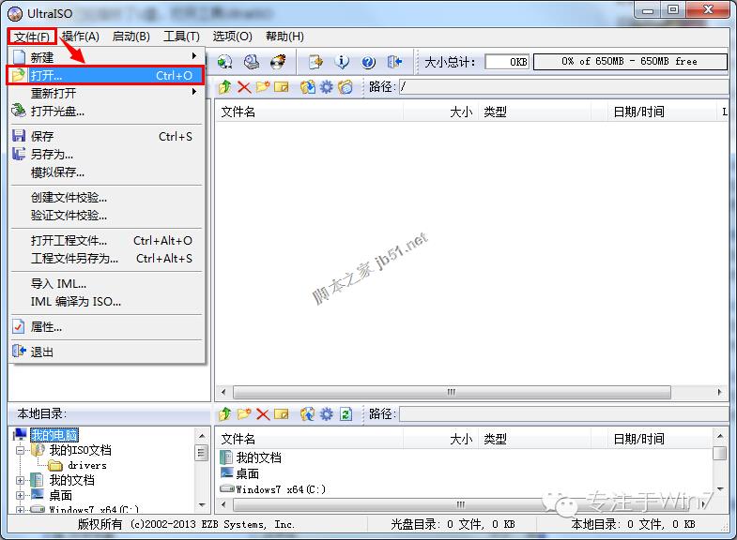This screenshot has width=737, height=540.
Task: Click the exit door icon in main toolbar
Action: [394, 62]
